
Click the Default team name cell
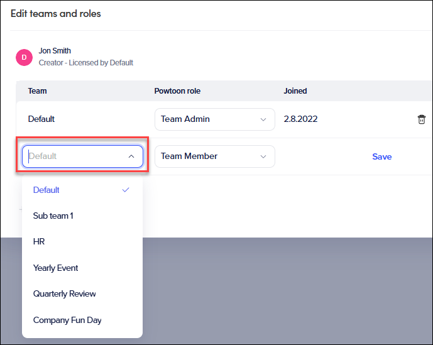point(41,119)
